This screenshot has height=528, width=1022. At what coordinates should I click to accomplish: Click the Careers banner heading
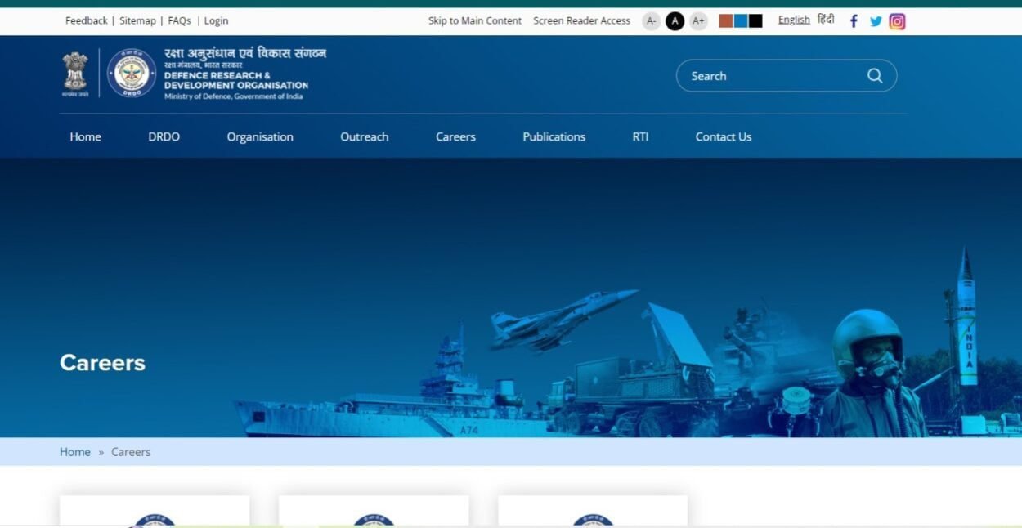coord(102,363)
